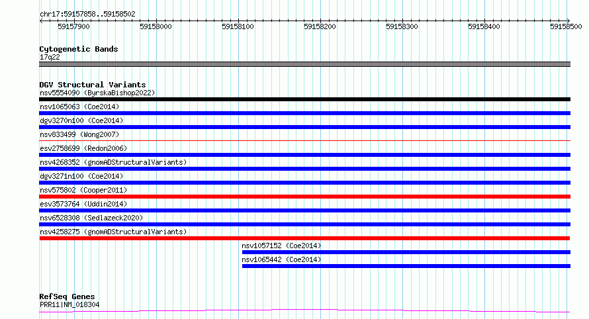
Task: Select nsv5554090 (ByrskaBishop2022) label
Action: 97,93
